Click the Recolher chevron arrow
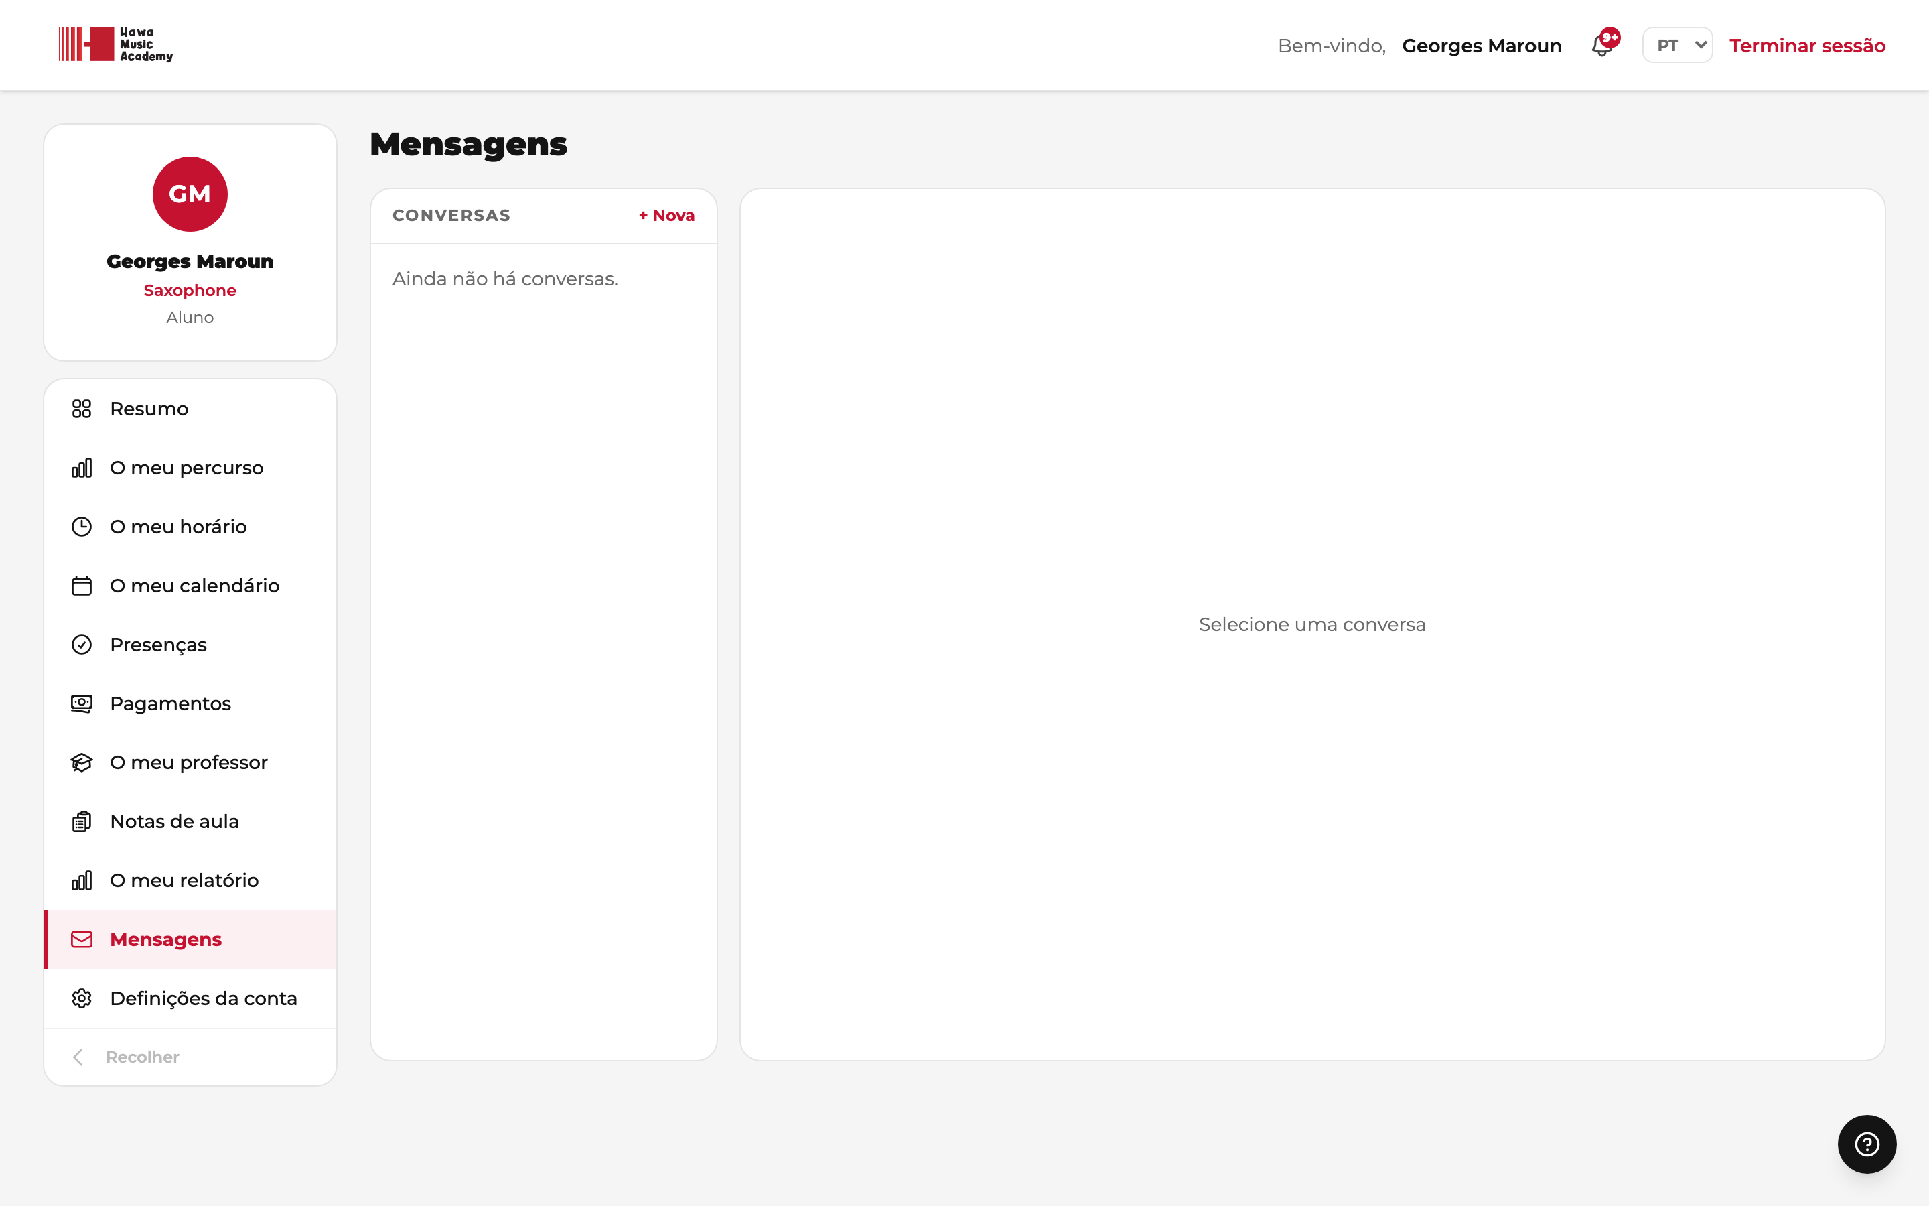The image size is (1929, 1206). click(78, 1058)
